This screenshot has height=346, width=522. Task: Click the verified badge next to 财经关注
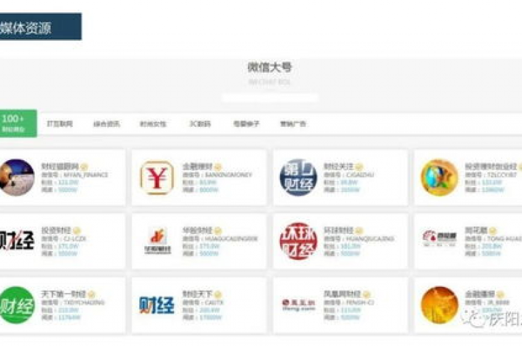pos(359,167)
